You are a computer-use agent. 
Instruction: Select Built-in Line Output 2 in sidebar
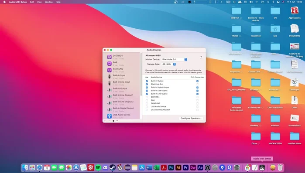coord(122,103)
